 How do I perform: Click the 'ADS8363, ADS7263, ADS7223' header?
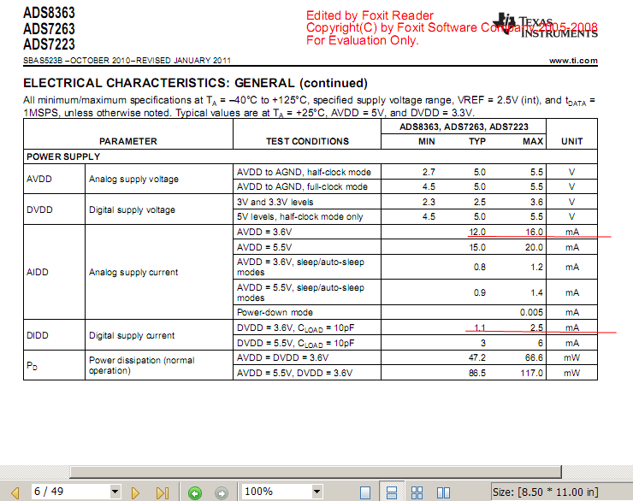tap(464, 127)
